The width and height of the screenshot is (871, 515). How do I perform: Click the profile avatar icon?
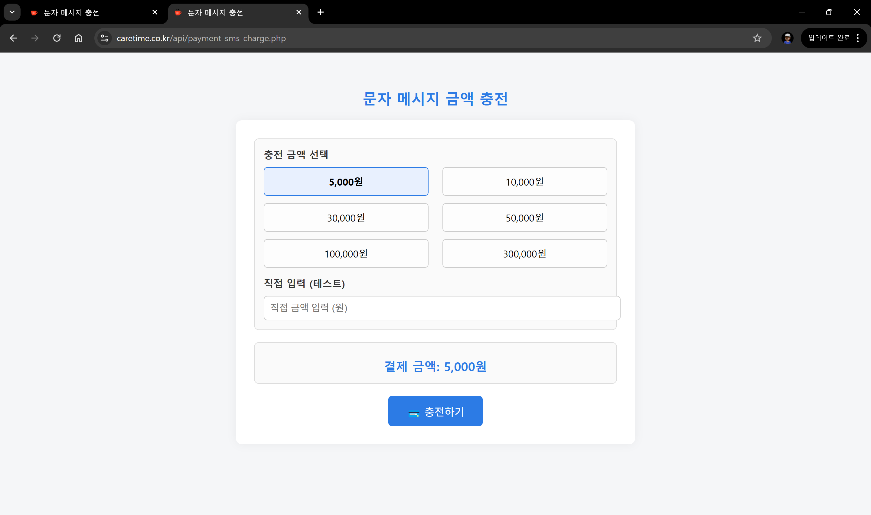[x=787, y=38]
